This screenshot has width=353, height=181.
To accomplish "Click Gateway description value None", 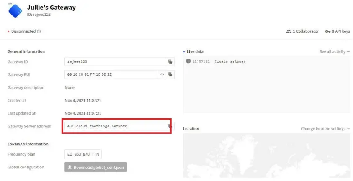I will pyautogui.click(x=70, y=87).
